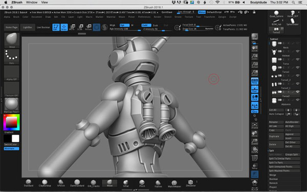Open the Brush menu
This screenshot has height=192, width=307.
[16, 17]
